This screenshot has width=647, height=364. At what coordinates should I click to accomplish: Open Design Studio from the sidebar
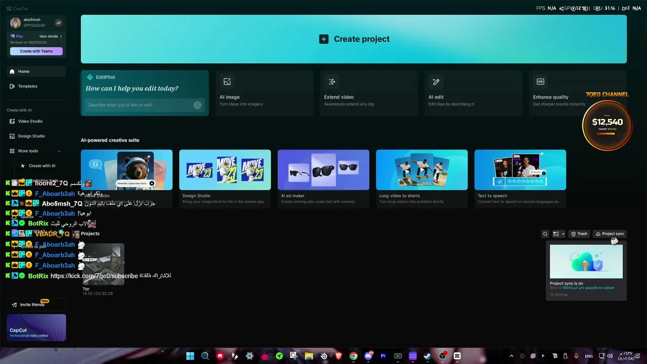36,136
